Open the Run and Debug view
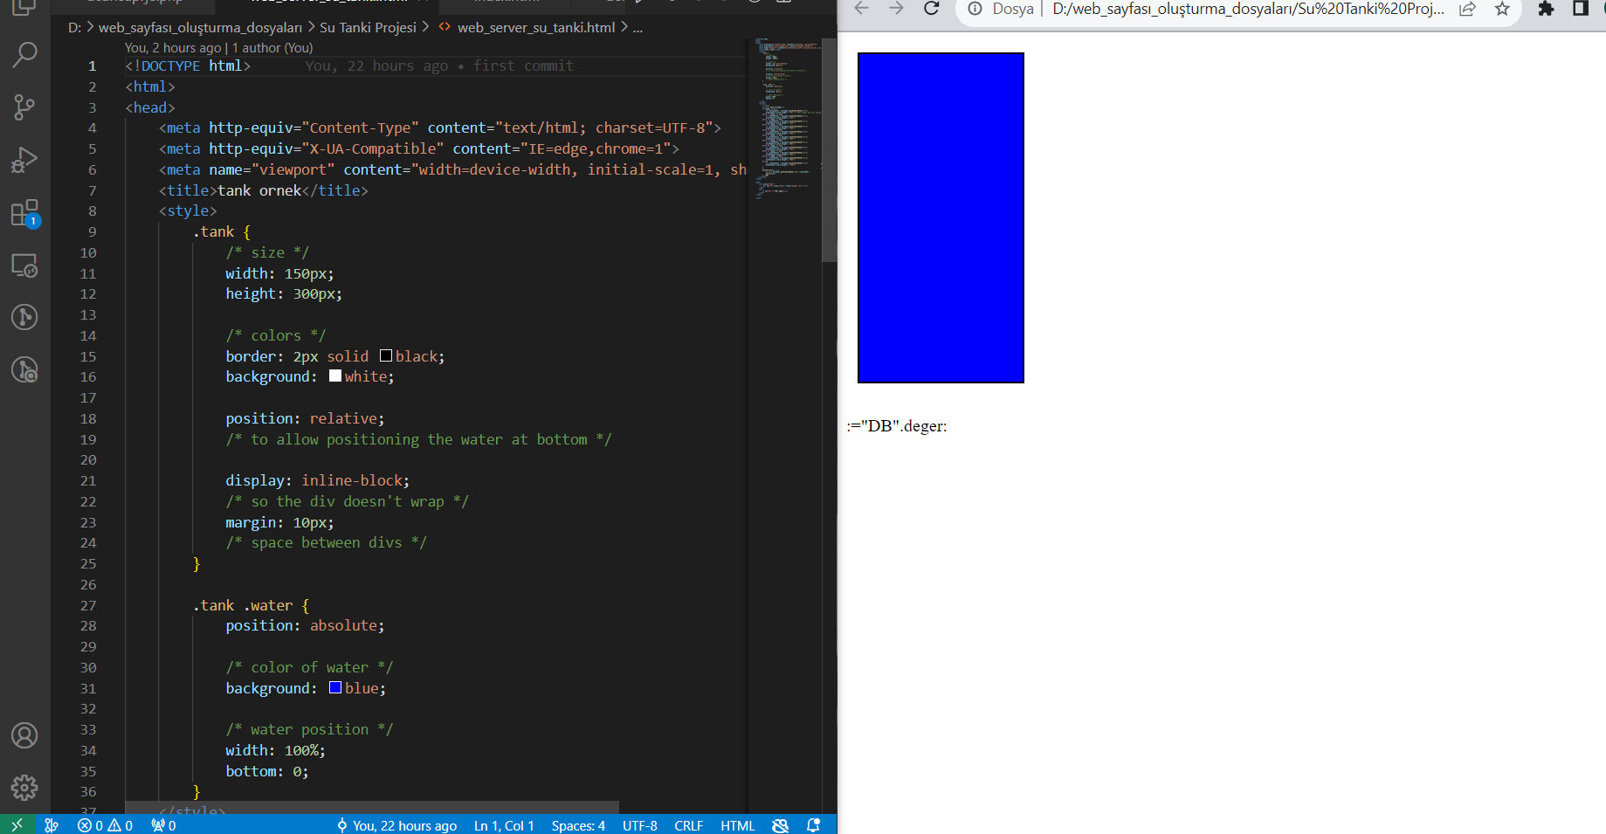Screen dimensions: 1606x834 coord(24,160)
